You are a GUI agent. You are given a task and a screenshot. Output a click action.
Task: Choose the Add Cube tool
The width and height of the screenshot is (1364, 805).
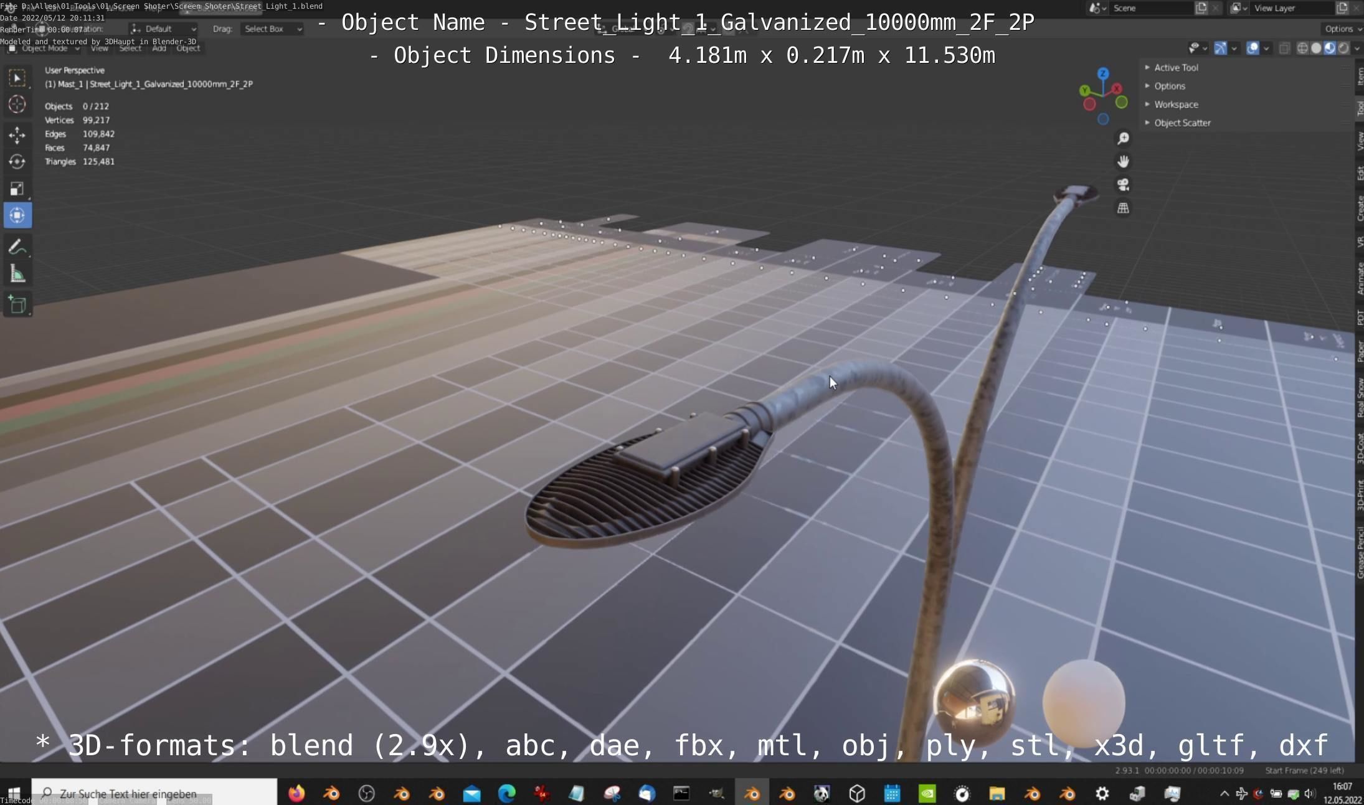tap(17, 305)
